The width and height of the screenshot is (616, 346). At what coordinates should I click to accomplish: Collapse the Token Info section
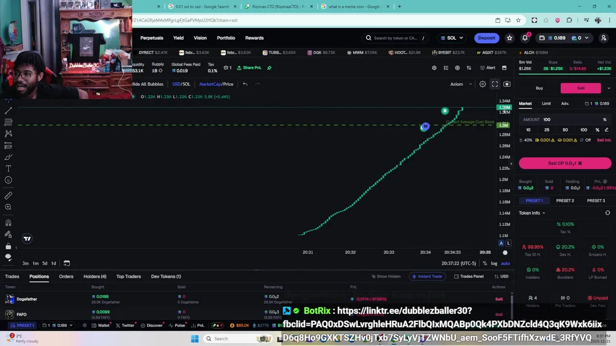[532, 213]
